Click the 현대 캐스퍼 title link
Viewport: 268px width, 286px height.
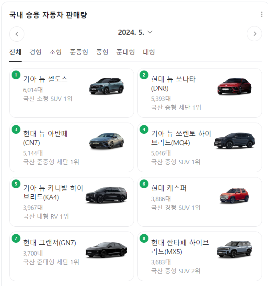pyautogui.click(x=169, y=188)
